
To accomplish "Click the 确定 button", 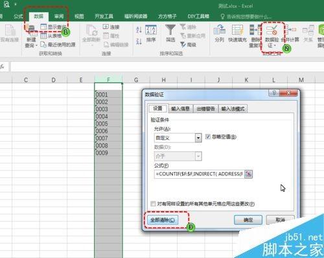I will 248,220.
